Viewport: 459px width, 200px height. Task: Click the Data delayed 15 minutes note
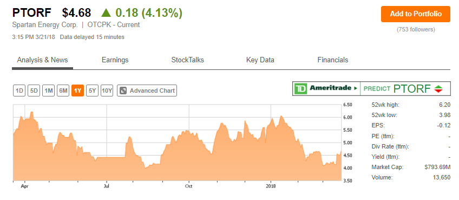point(92,37)
